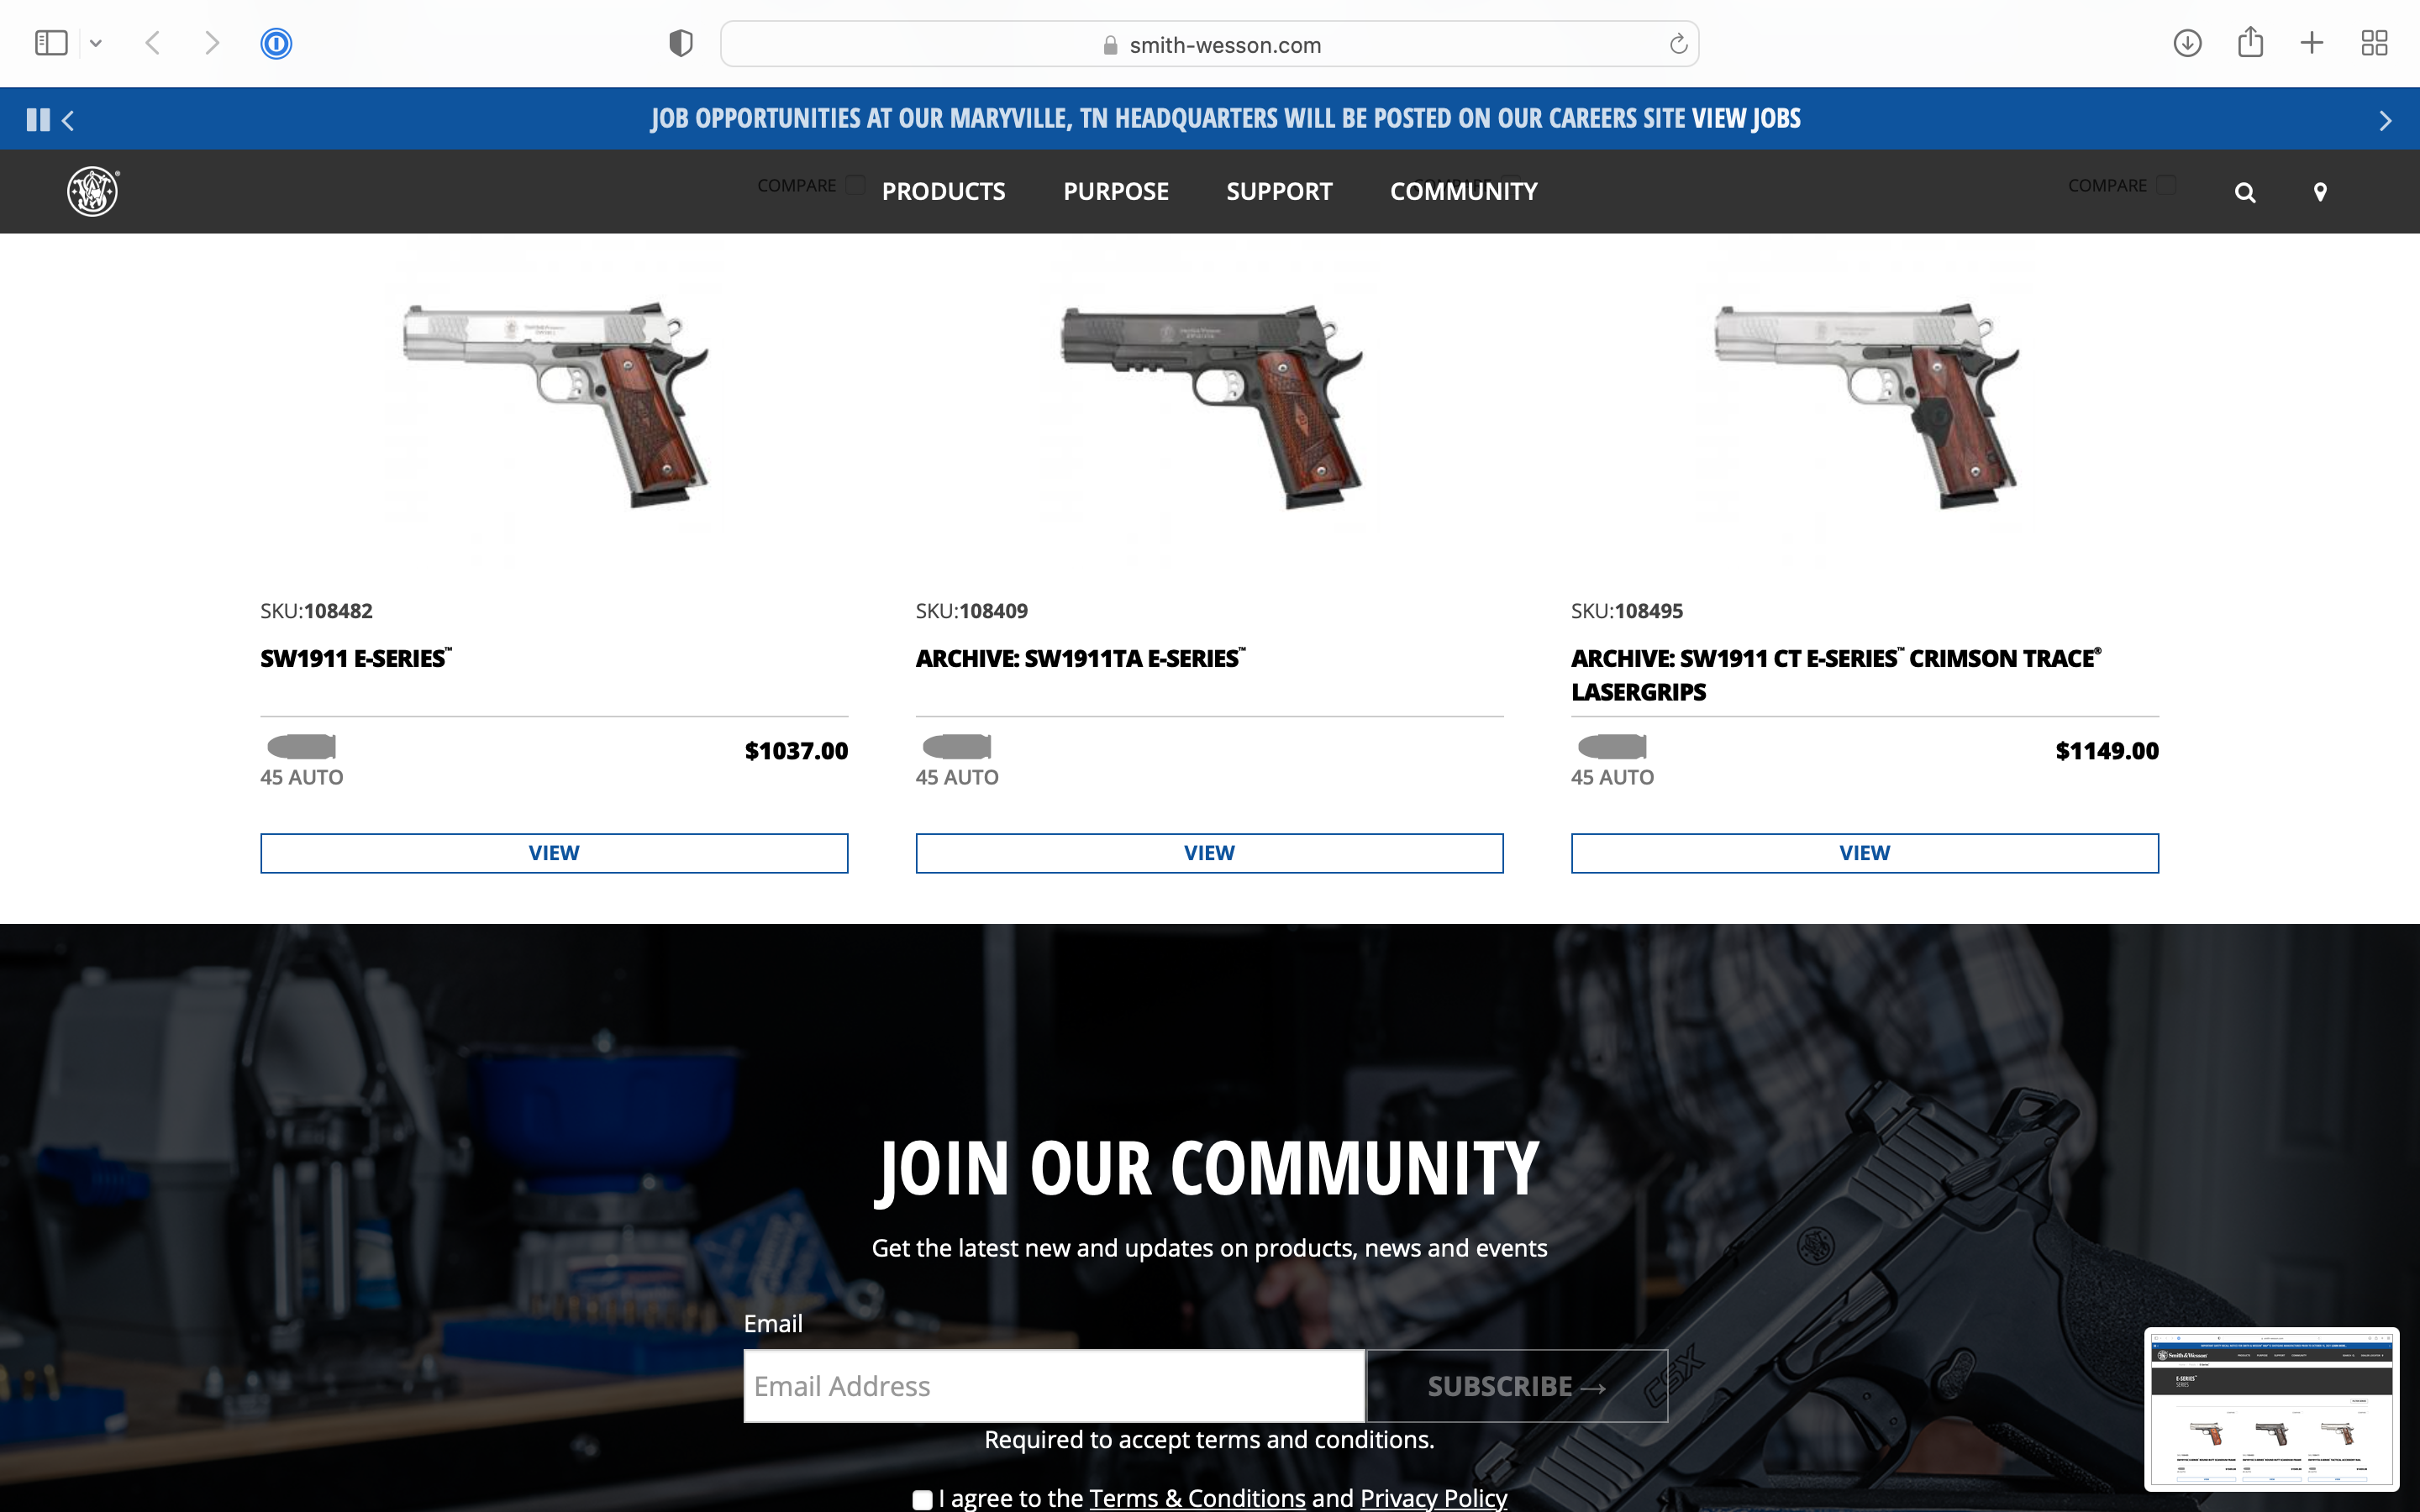Click VIEW button for SKU 108495
Viewport: 2420px width, 1512px height.
pos(1865,853)
